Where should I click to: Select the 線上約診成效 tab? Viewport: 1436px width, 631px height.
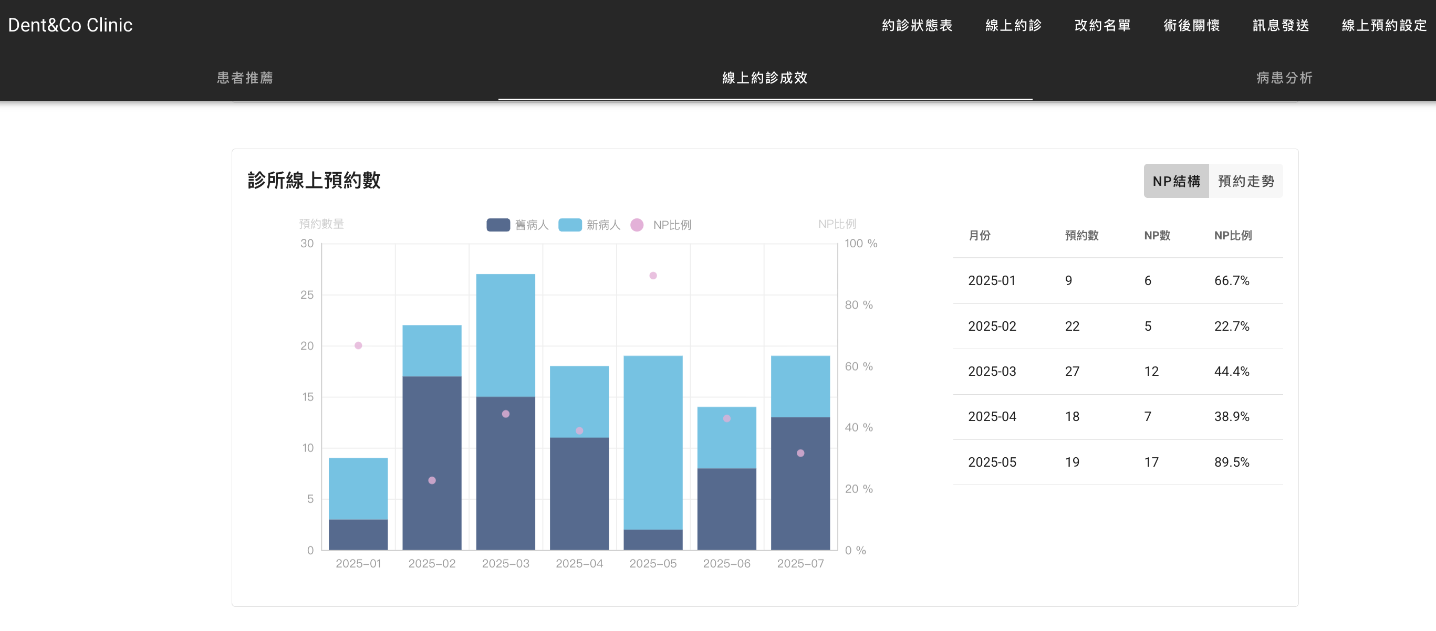764,77
